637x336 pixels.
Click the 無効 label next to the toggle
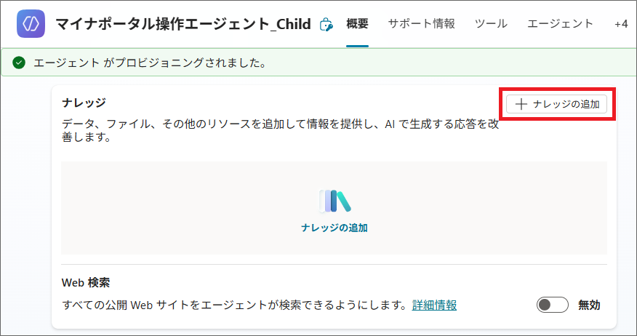pos(589,305)
